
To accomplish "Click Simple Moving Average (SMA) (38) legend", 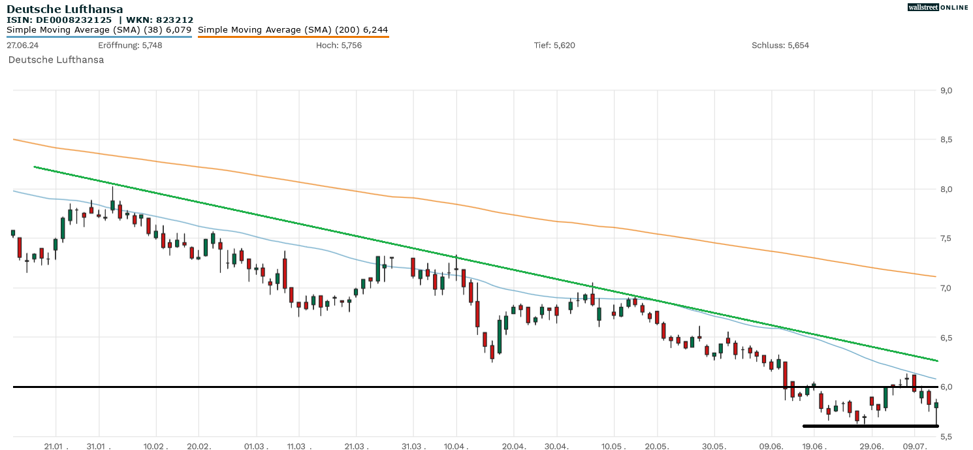I will (99, 30).
